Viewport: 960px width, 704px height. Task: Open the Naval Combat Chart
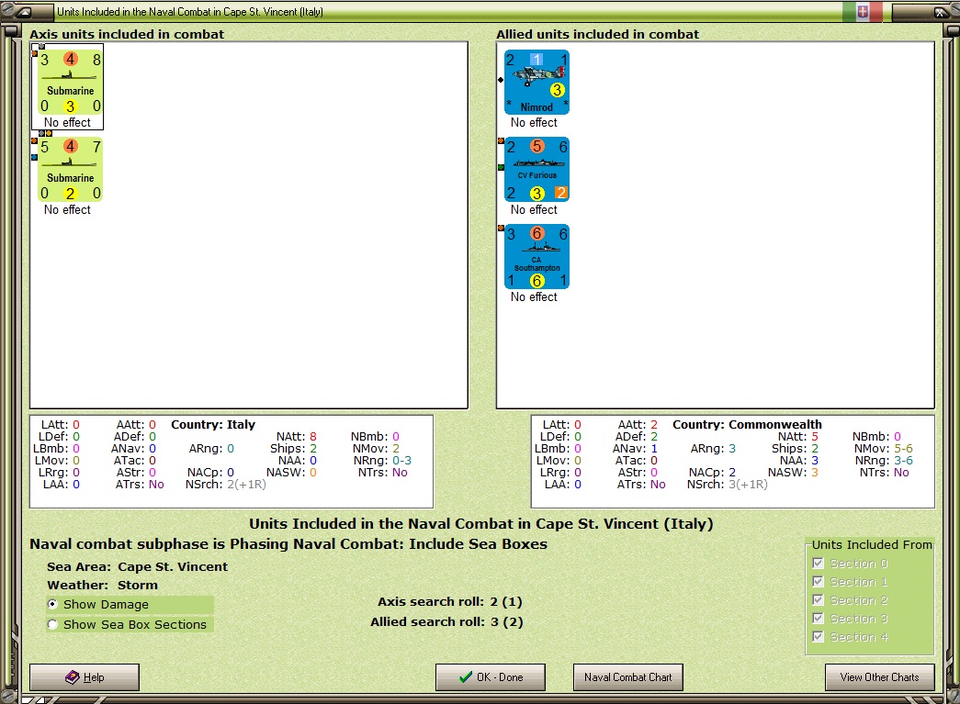pyautogui.click(x=628, y=677)
